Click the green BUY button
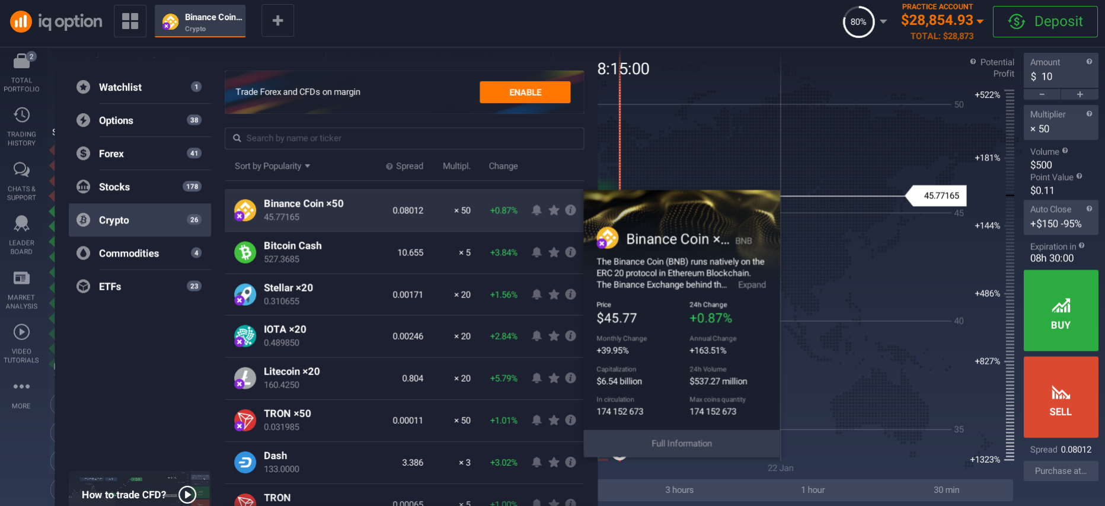 coord(1061,310)
